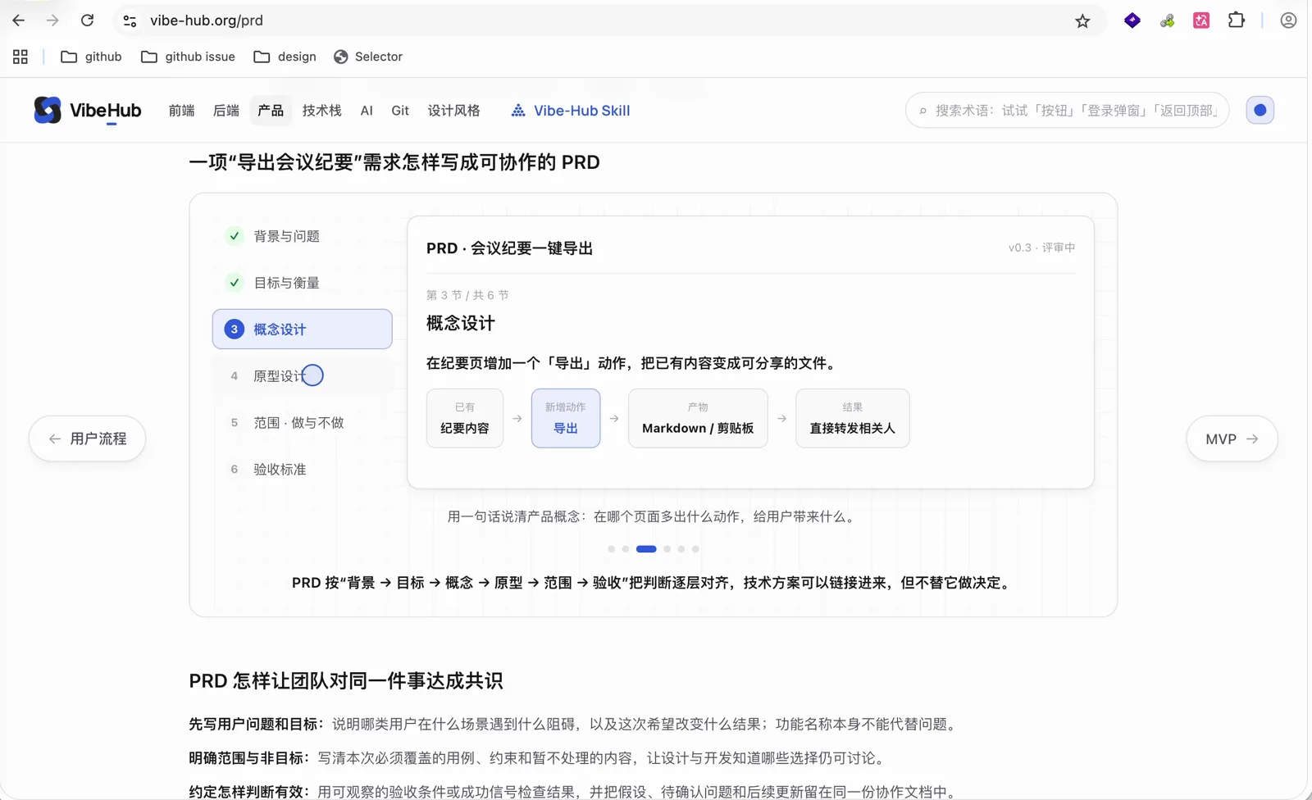Screen dimensions: 1312x800
Task: Open the 设计风格 nav item
Action: click(453, 111)
